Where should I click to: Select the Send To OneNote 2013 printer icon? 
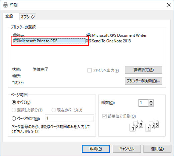(89, 41)
